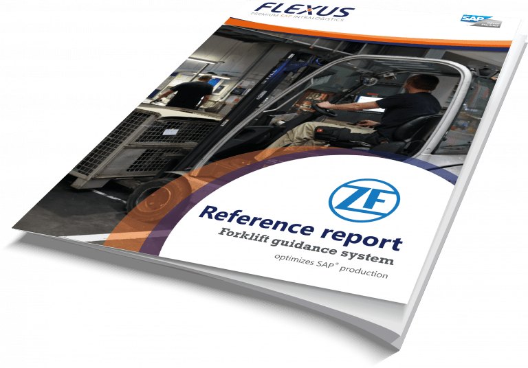This screenshot has width=528, height=368.
Task: Click the SAP Silver Partner badge
Action: click(x=481, y=21)
